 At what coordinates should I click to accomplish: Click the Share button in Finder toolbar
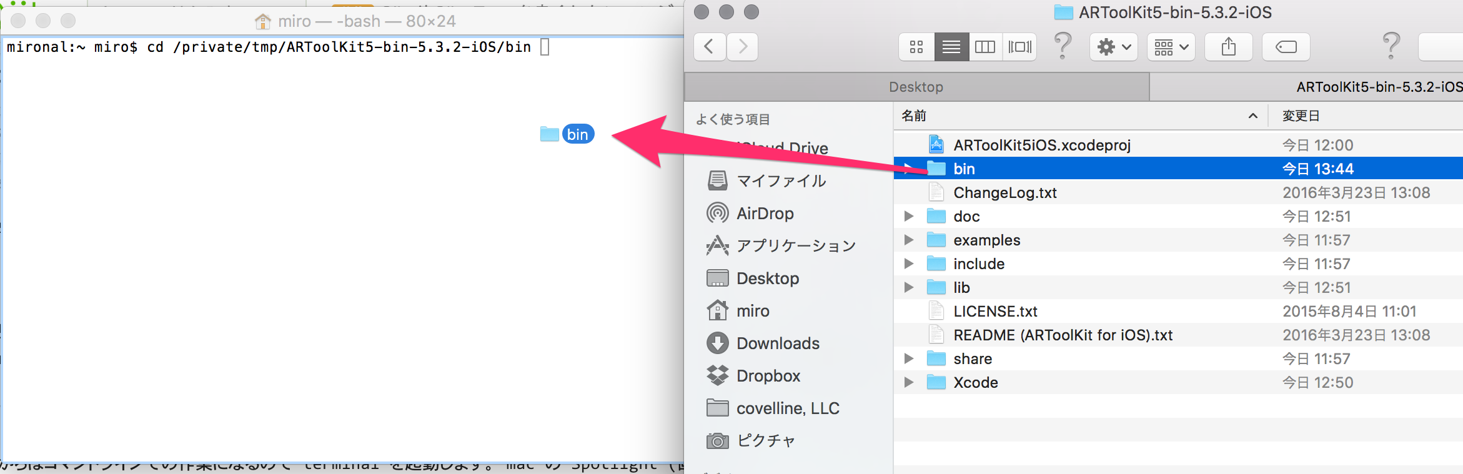[x=1229, y=47]
